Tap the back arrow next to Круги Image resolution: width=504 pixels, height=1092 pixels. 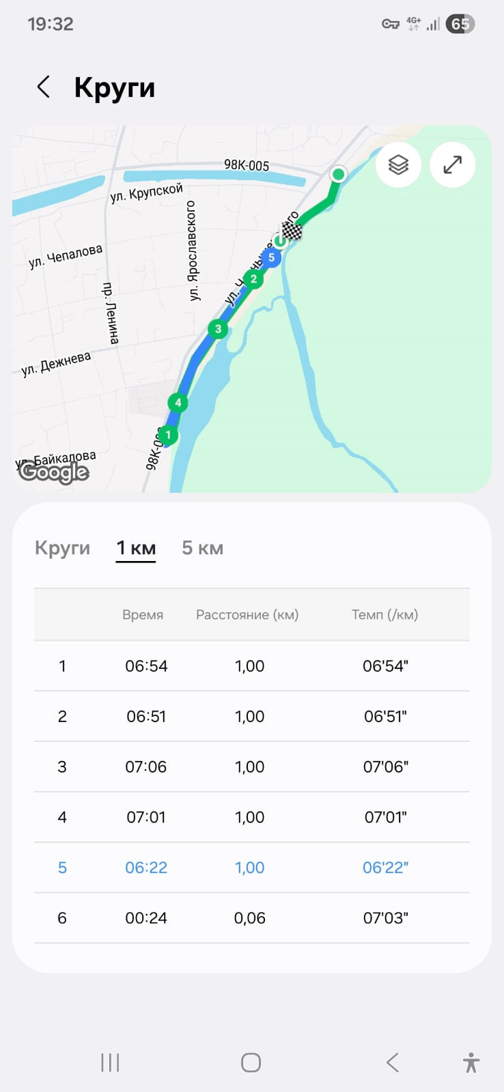[x=43, y=87]
